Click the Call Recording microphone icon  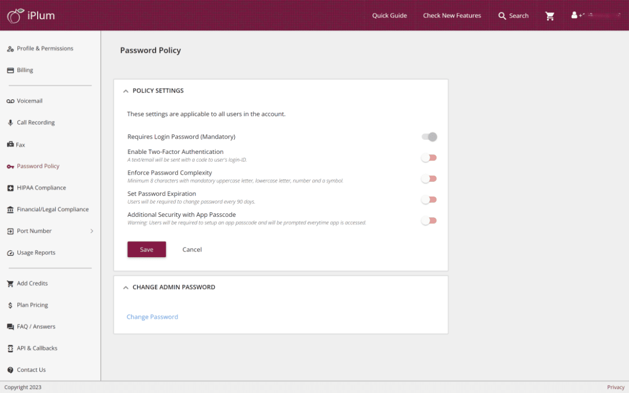(10, 122)
